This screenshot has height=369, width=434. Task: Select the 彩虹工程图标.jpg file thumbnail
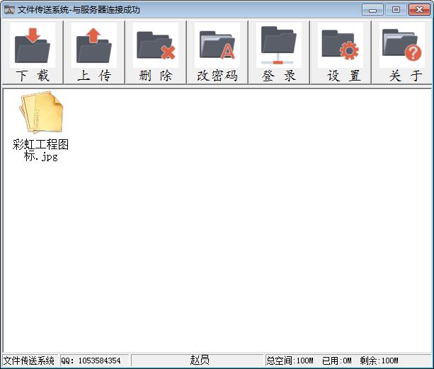coord(40,112)
